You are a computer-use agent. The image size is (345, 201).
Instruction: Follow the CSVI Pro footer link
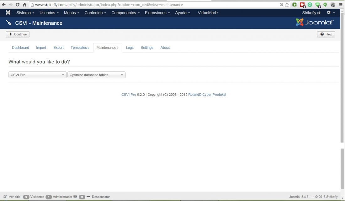129,95
